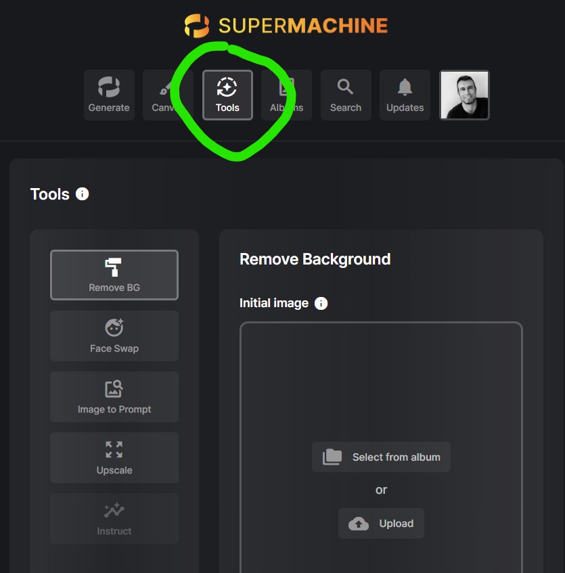Image resolution: width=565 pixels, height=573 pixels.
Task: Click the Upload button
Action: pos(381,523)
